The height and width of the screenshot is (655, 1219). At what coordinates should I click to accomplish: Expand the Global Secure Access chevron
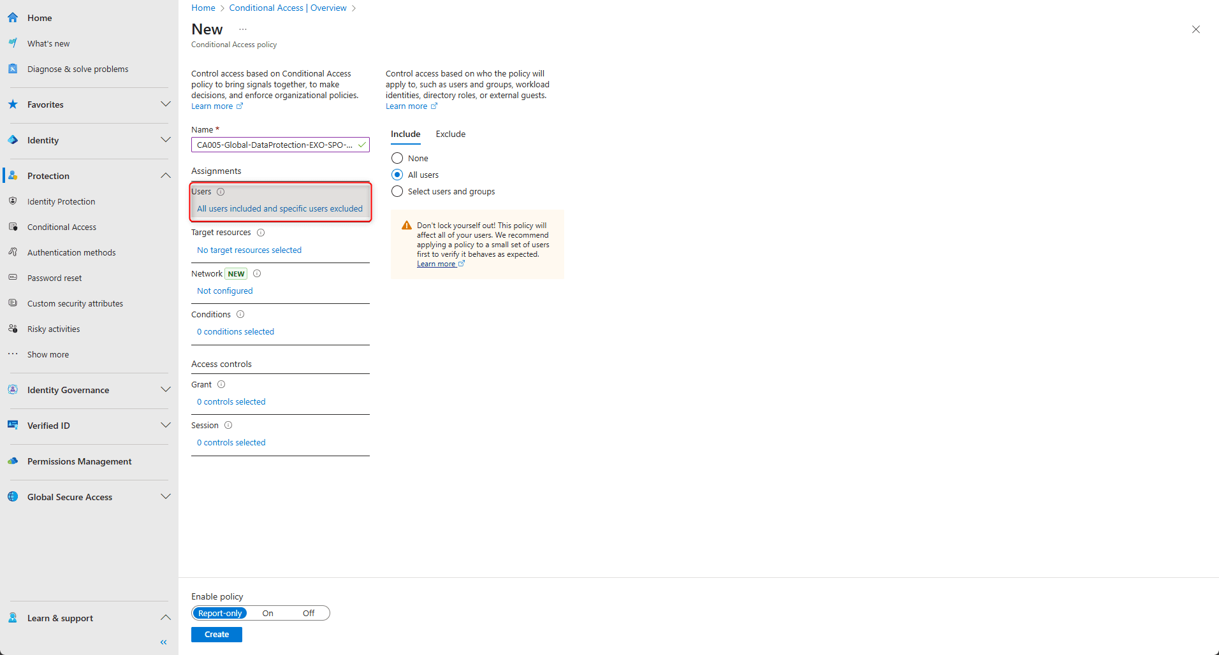166,496
